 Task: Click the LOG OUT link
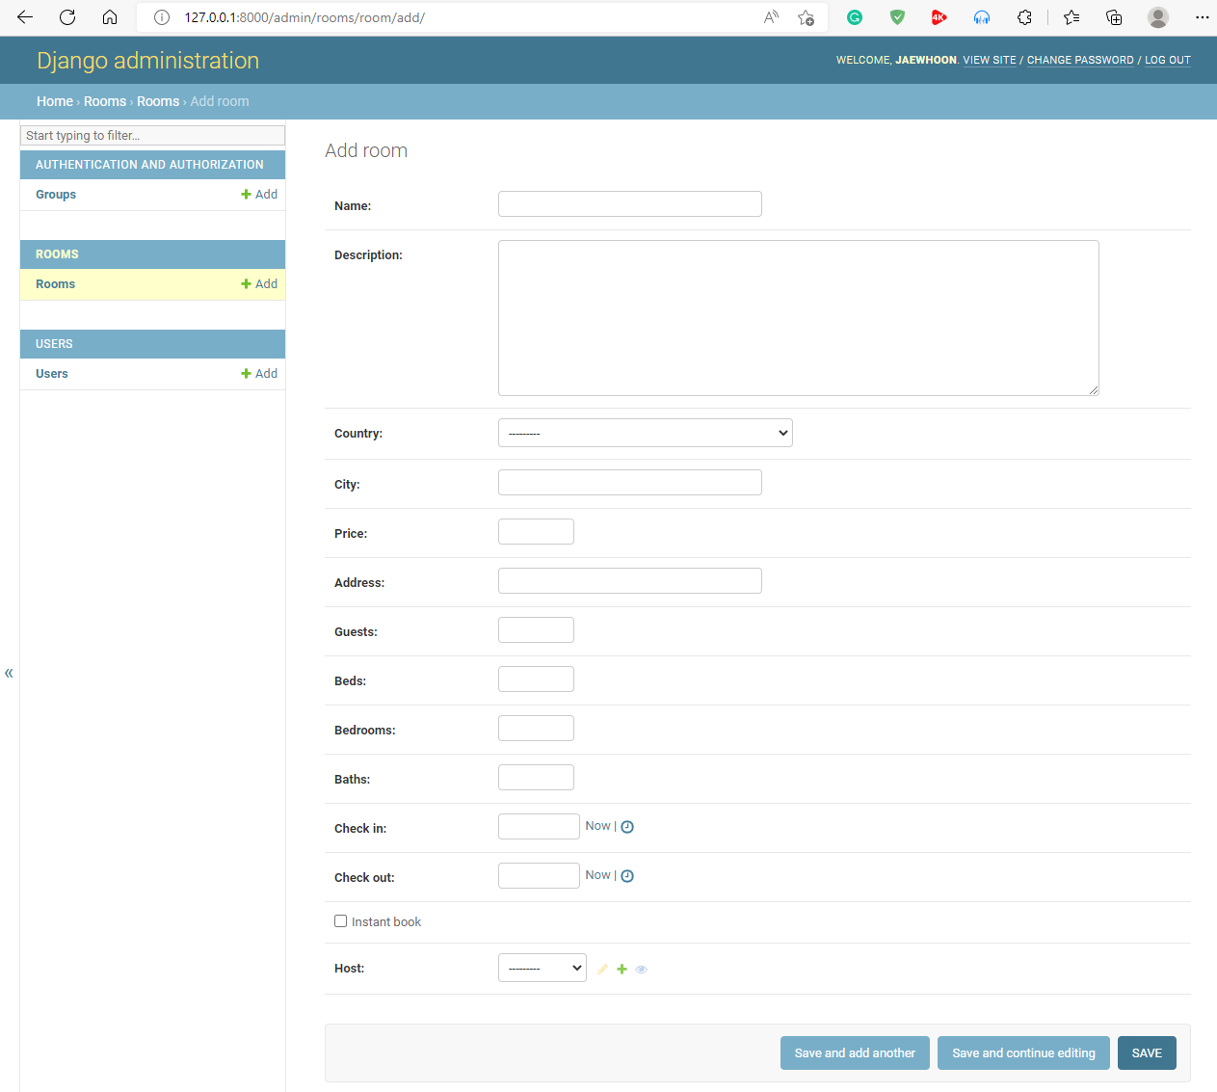coord(1168,60)
